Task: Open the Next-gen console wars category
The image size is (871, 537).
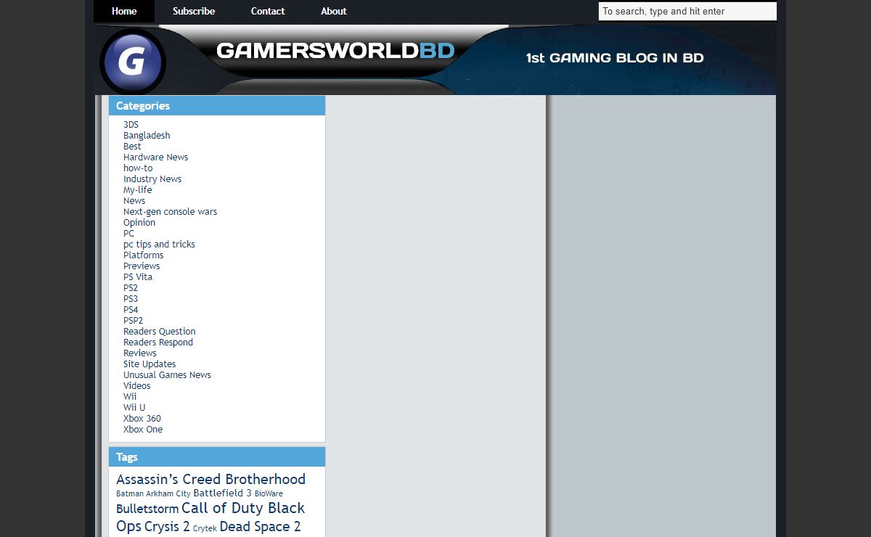Action: (x=170, y=212)
